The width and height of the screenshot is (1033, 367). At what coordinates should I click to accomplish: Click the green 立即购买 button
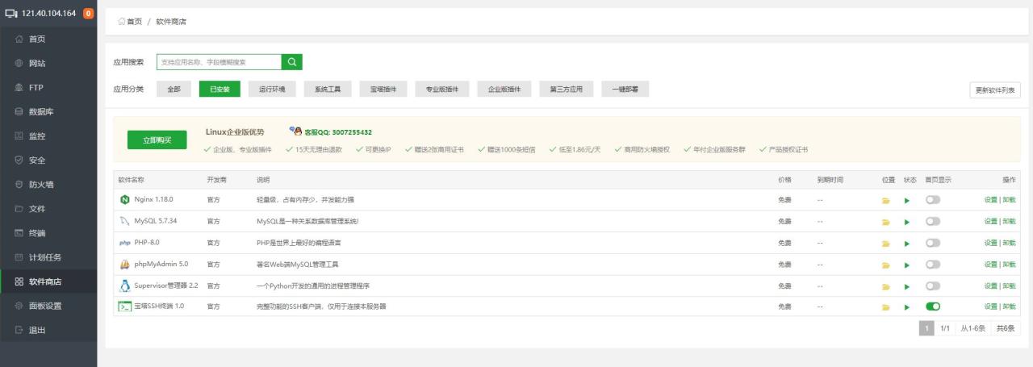(157, 140)
